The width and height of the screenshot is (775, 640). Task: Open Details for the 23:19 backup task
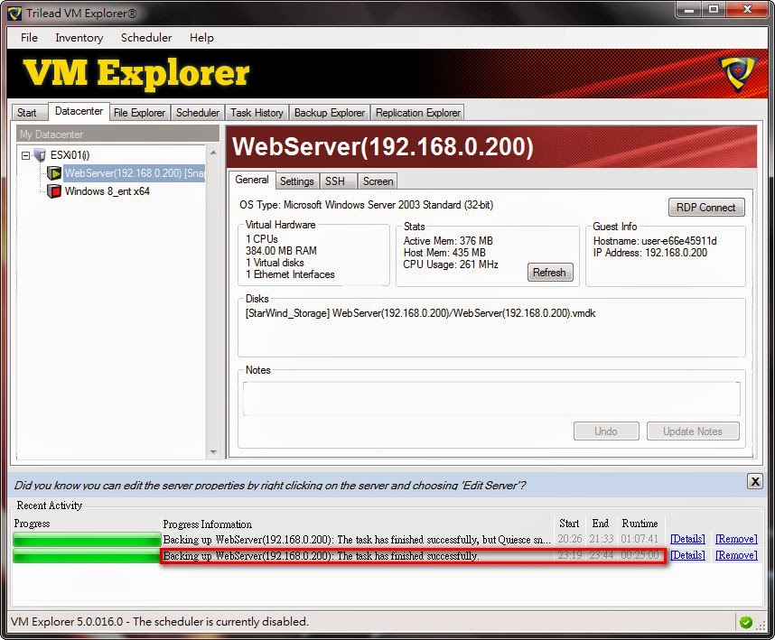pos(687,555)
